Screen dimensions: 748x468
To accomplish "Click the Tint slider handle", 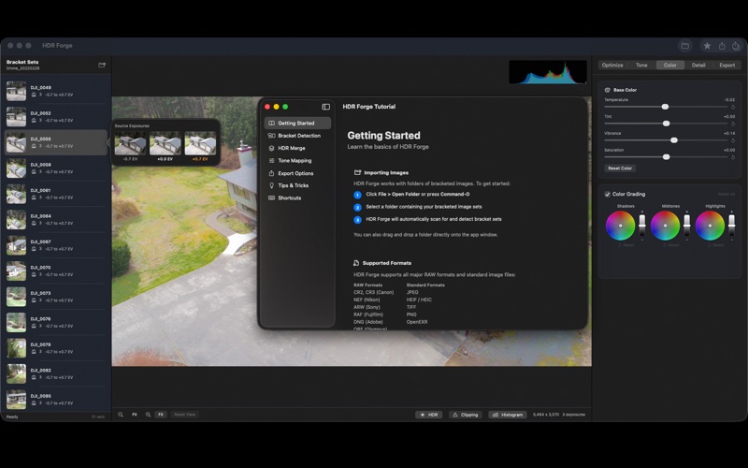I will 667,124.
